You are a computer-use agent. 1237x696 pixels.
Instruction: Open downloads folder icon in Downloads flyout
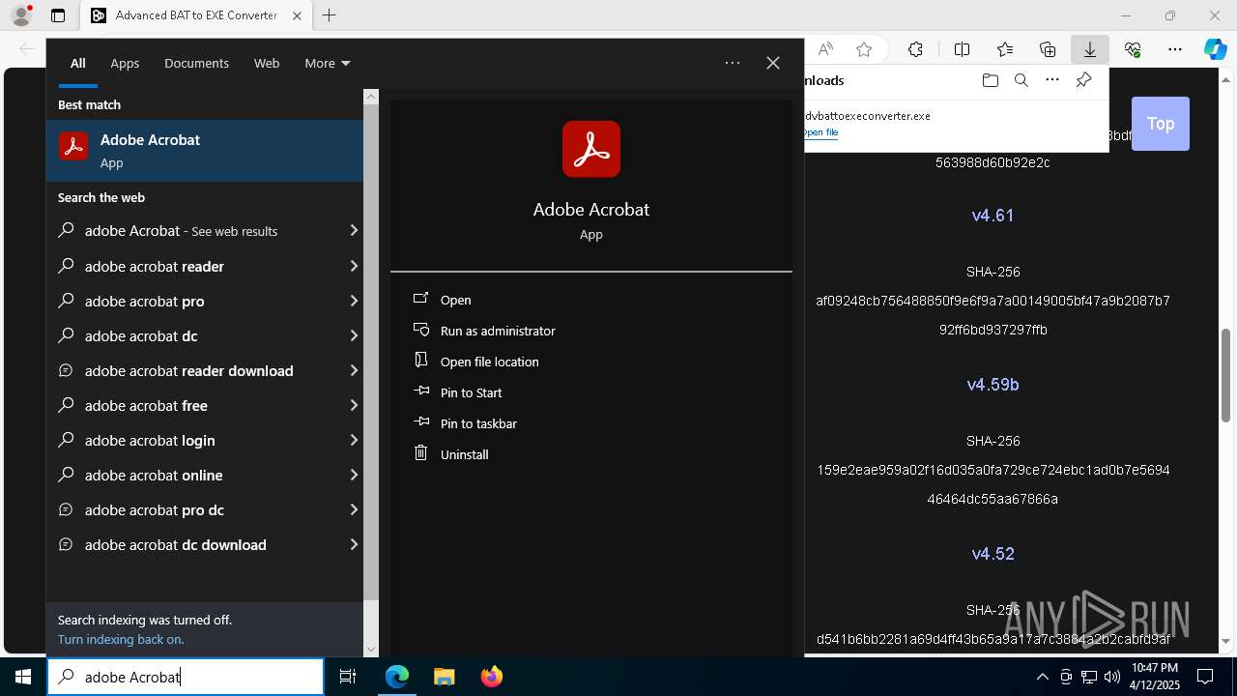coord(990,80)
